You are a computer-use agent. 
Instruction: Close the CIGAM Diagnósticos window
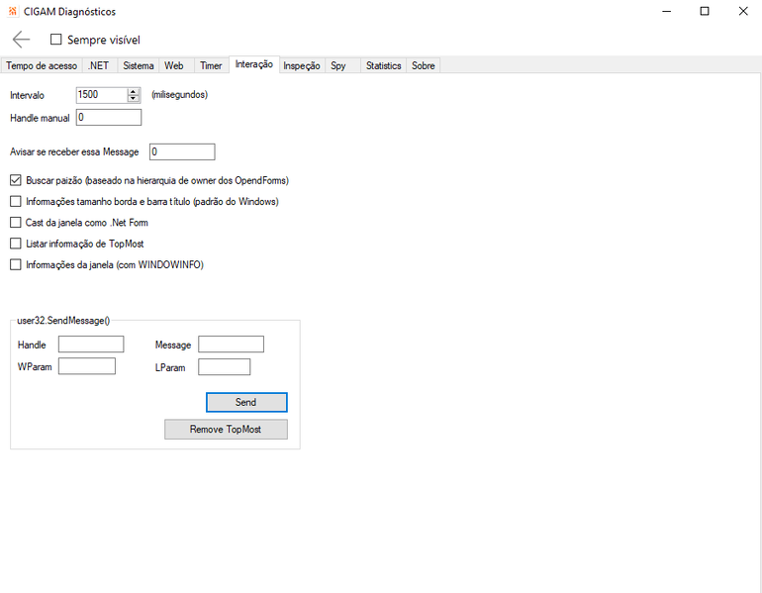[743, 11]
